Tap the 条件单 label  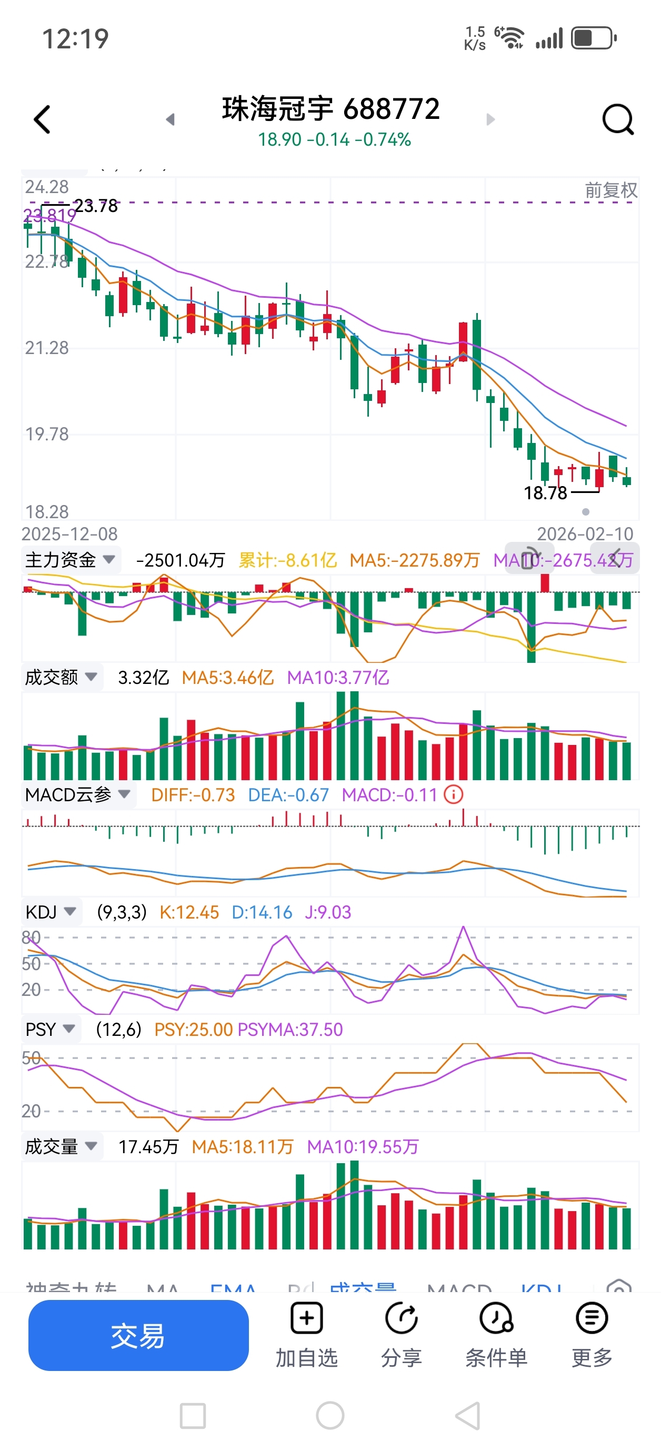(x=496, y=1358)
